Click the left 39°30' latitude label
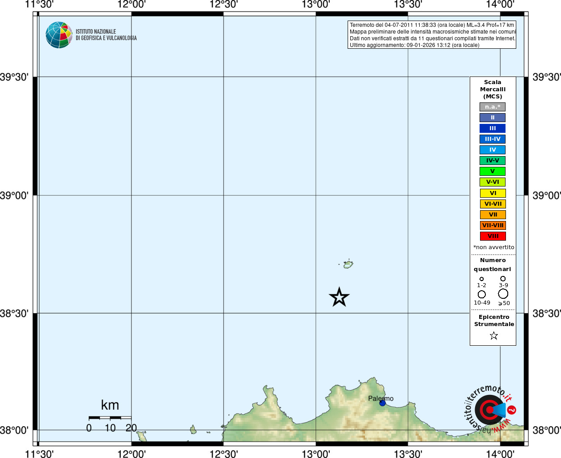 [14, 77]
